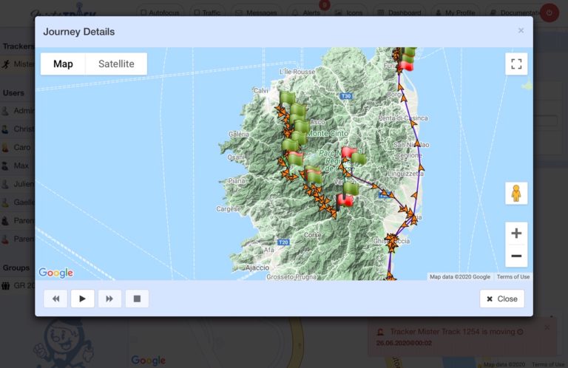This screenshot has width=568, height=368.
Task: Click the T20 road badge on map
Action: (283, 242)
